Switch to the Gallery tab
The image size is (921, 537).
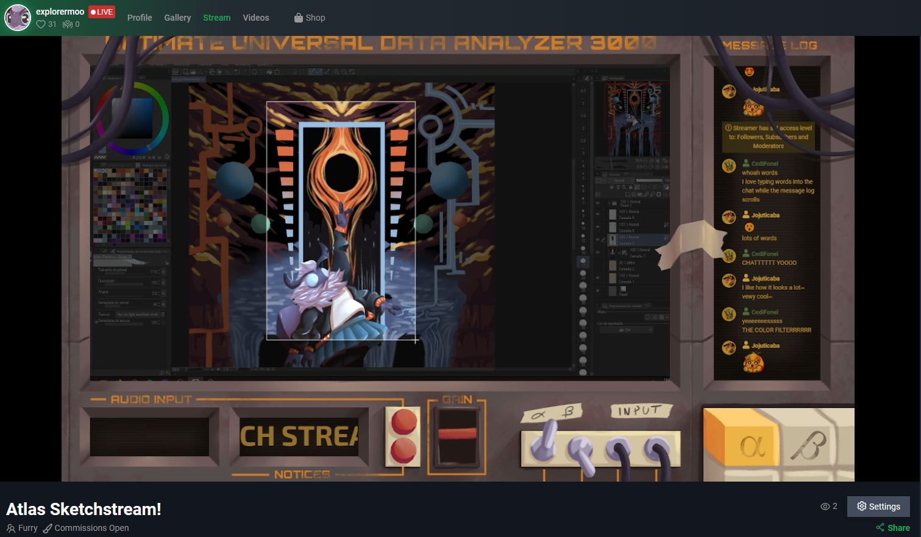click(x=177, y=18)
